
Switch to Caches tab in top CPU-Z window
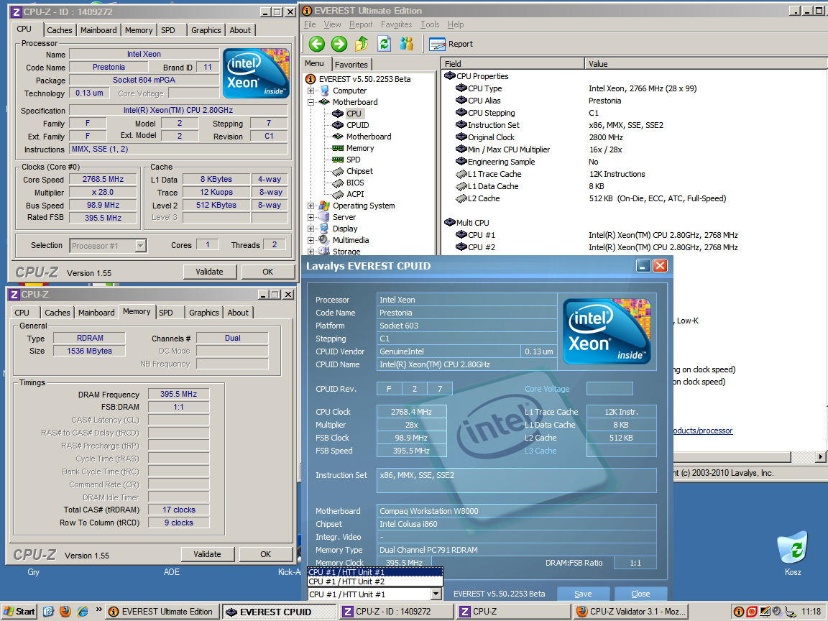click(x=59, y=30)
